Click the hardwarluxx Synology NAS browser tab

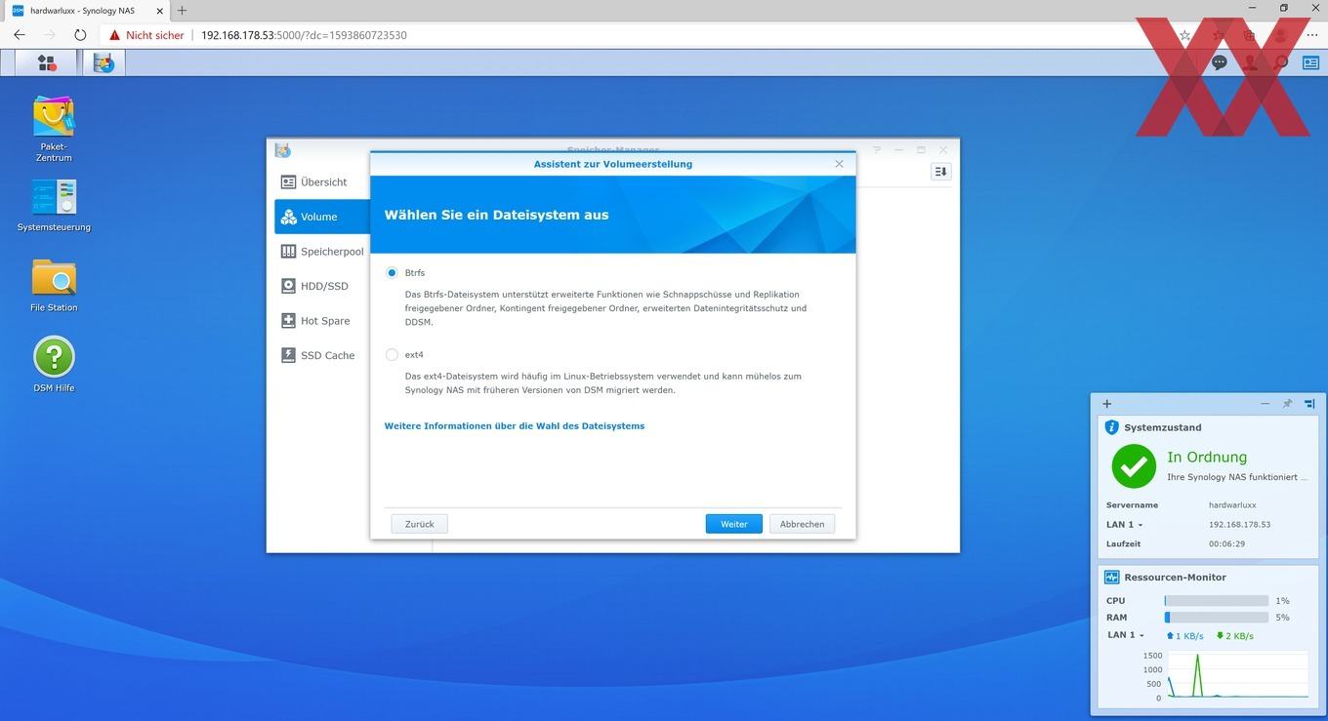(85, 10)
